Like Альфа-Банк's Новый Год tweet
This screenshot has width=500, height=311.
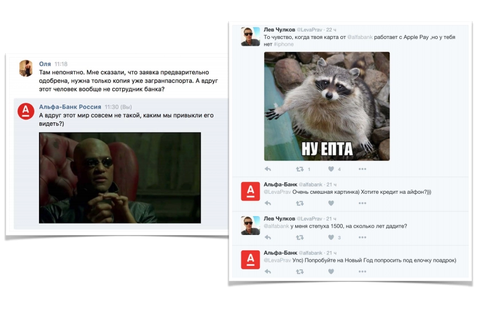coord(331,272)
